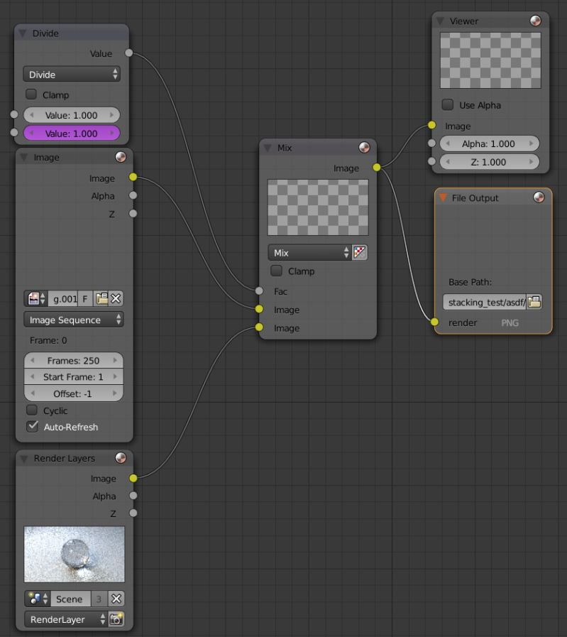Unlink image with X in Image node
Screen dimensions: 567x637
pos(116,298)
